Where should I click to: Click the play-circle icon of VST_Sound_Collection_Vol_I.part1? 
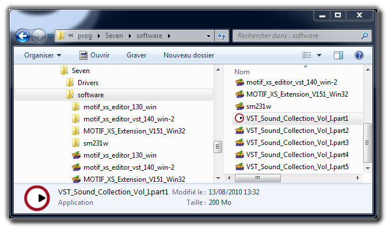click(239, 118)
